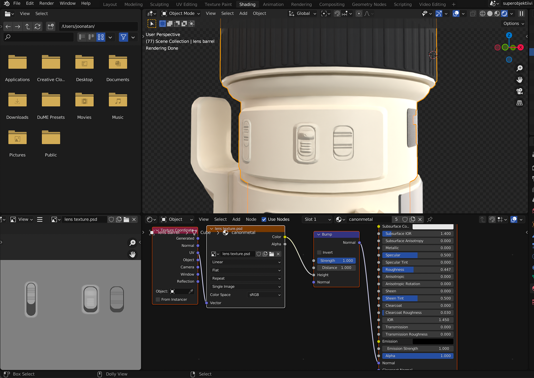
Task: Toggle viewport overlays display
Action: click(x=456, y=13)
